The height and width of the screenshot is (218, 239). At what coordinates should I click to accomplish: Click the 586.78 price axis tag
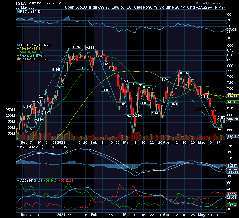pos(232,119)
